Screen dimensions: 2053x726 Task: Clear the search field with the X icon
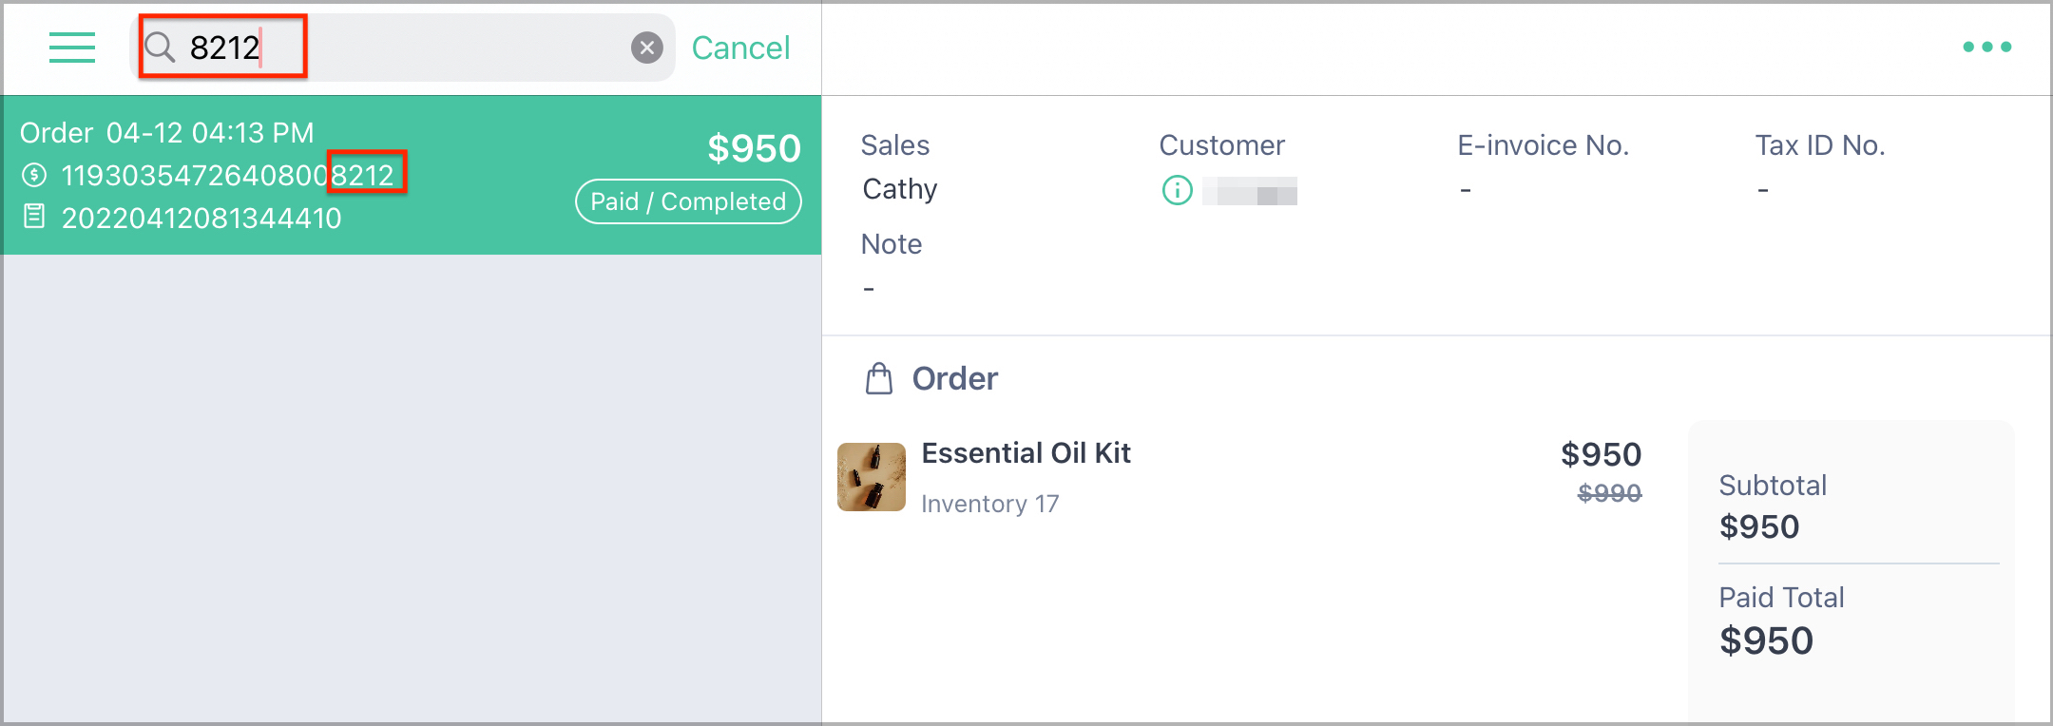[647, 48]
